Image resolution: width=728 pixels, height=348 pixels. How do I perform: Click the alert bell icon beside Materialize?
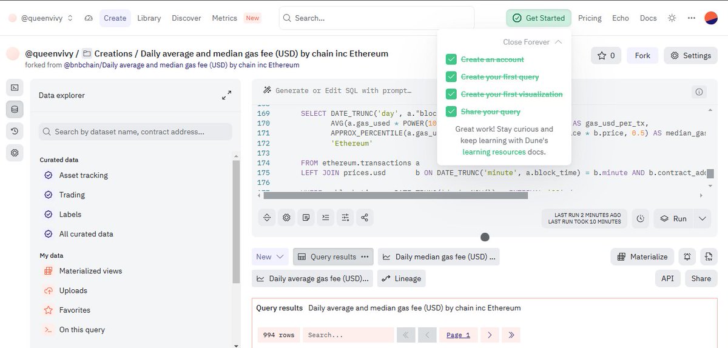(x=687, y=257)
